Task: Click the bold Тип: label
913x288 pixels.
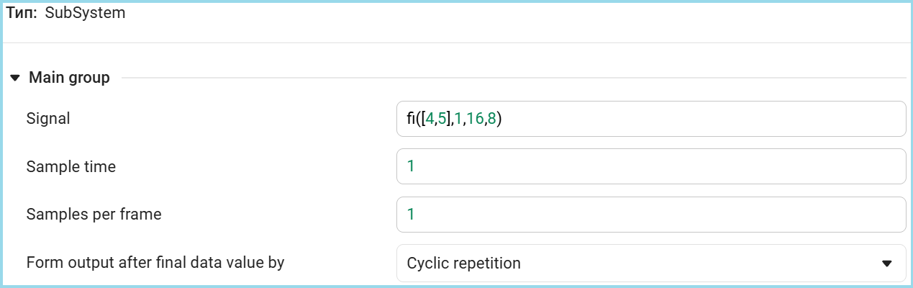Action: click(x=22, y=14)
